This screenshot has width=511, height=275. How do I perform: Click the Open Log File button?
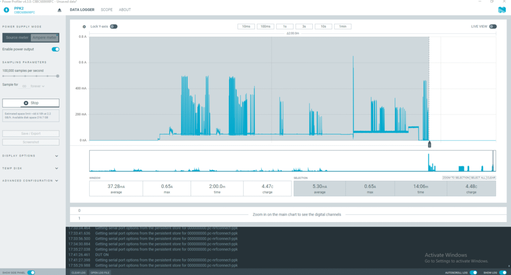click(x=100, y=273)
